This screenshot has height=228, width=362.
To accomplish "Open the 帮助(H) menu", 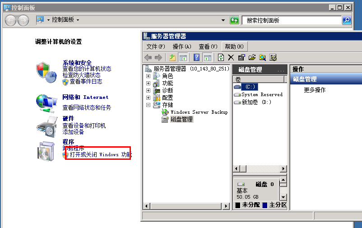I will [234, 47].
